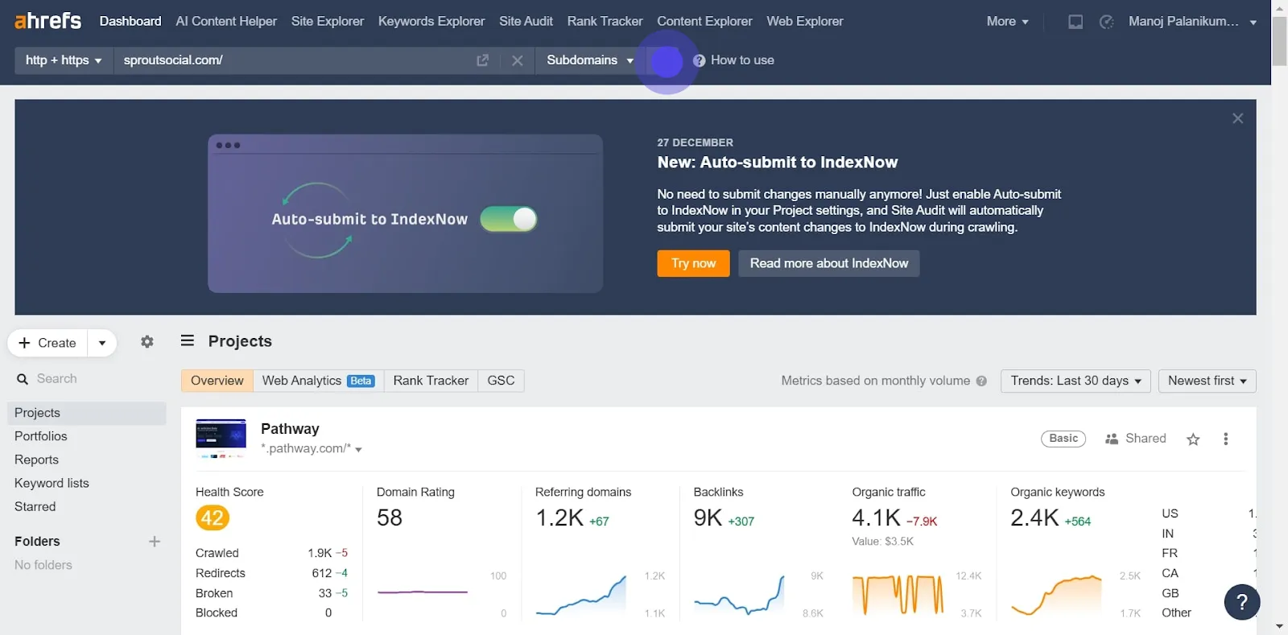Screen dimensions: 1288x635
Task: Open the Pathway project title
Action: coord(290,429)
